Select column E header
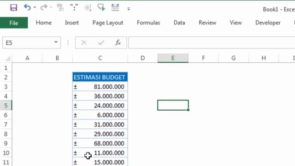This screenshot has width=295, height=166. click(173, 58)
